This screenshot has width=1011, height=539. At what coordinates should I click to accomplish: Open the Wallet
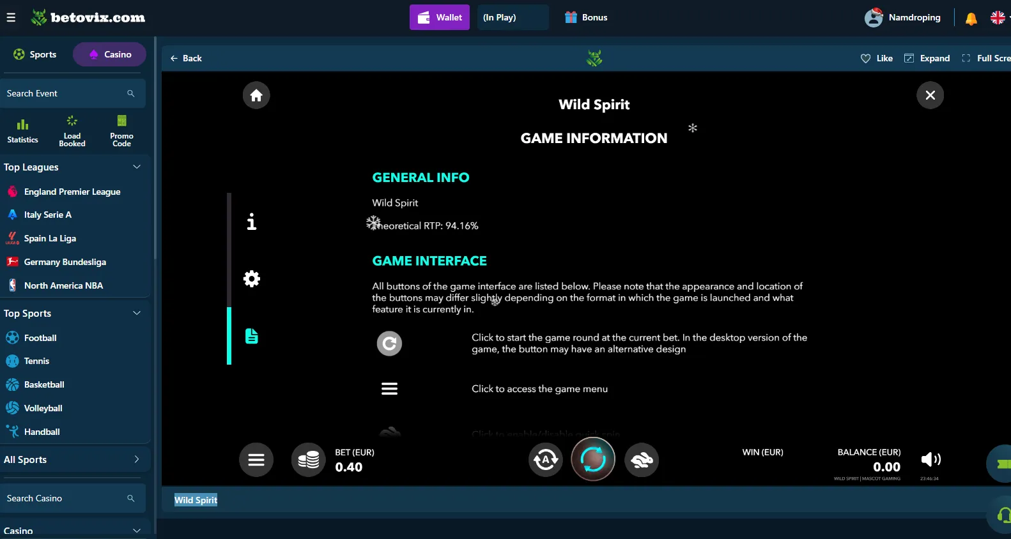(x=440, y=17)
